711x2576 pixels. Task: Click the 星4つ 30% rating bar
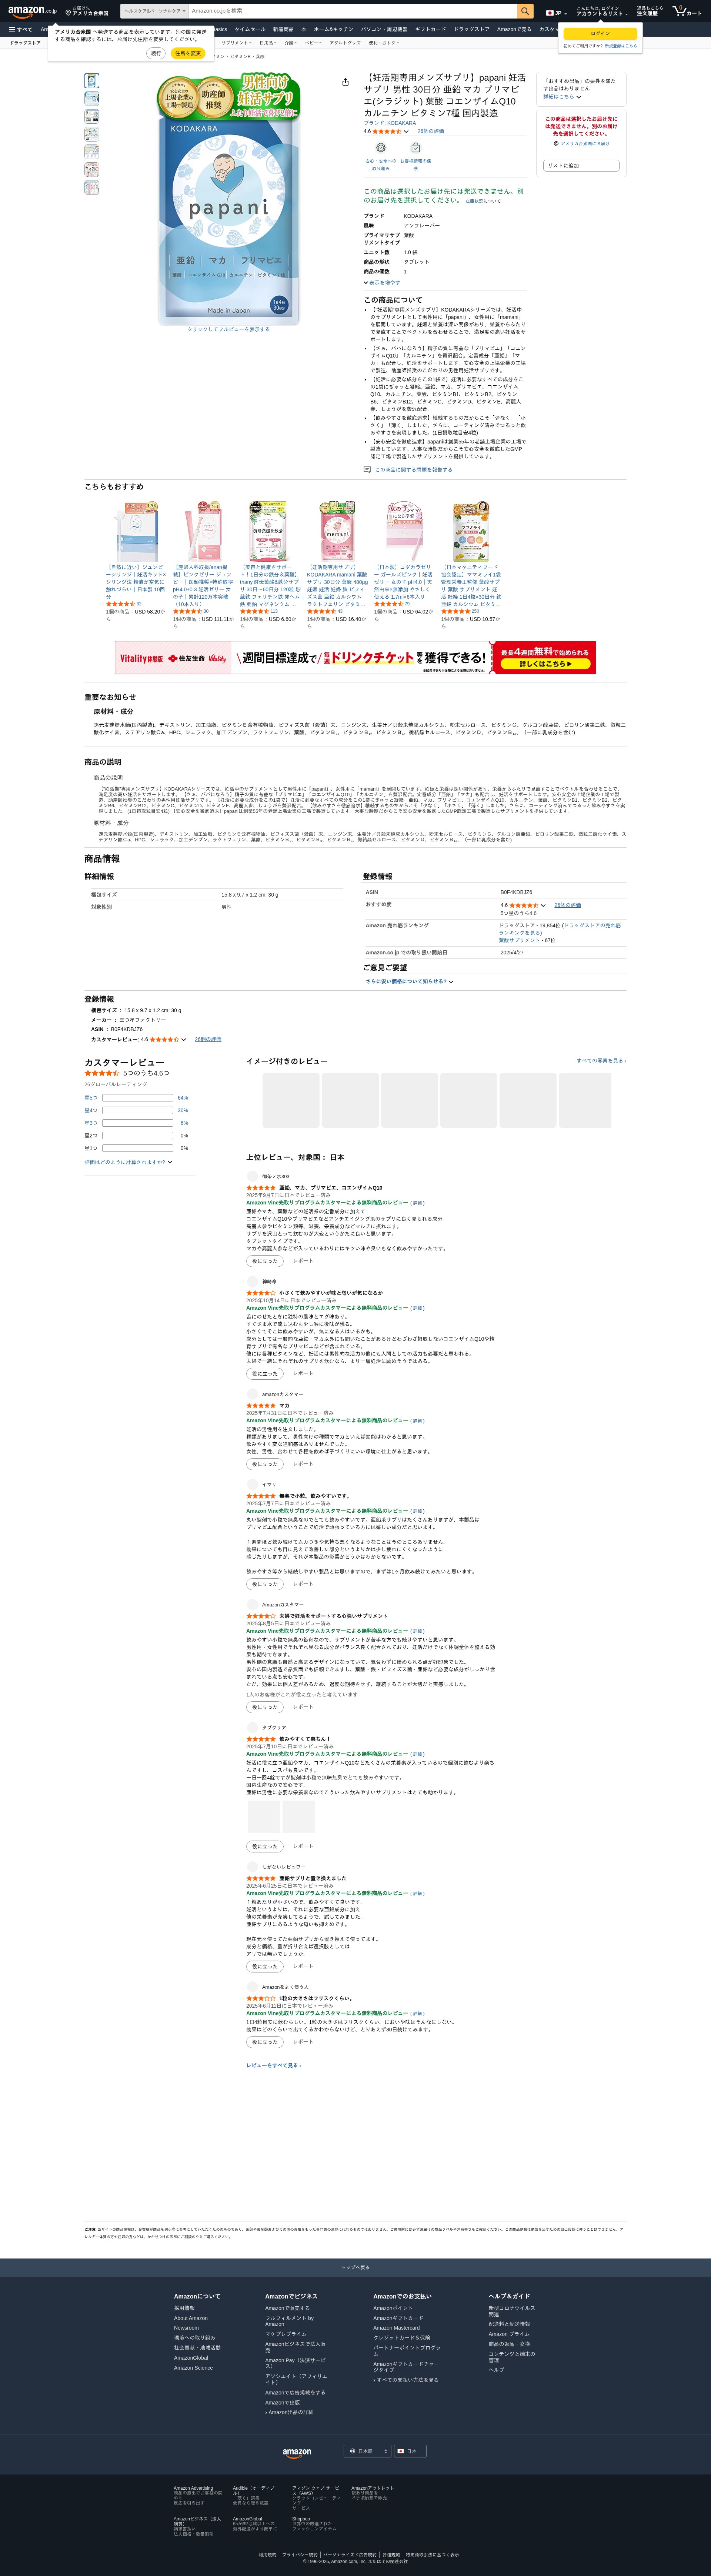(136, 1110)
